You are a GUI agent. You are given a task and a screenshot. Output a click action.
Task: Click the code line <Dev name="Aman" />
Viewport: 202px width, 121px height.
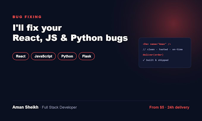(157, 44)
